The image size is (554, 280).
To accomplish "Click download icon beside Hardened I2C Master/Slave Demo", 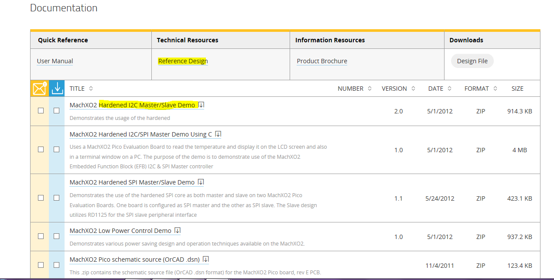I will point(202,105).
